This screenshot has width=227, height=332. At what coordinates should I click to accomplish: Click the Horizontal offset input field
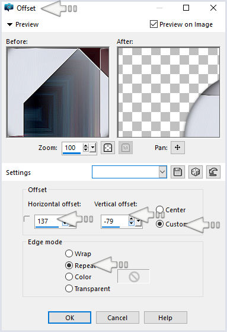point(49,221)
